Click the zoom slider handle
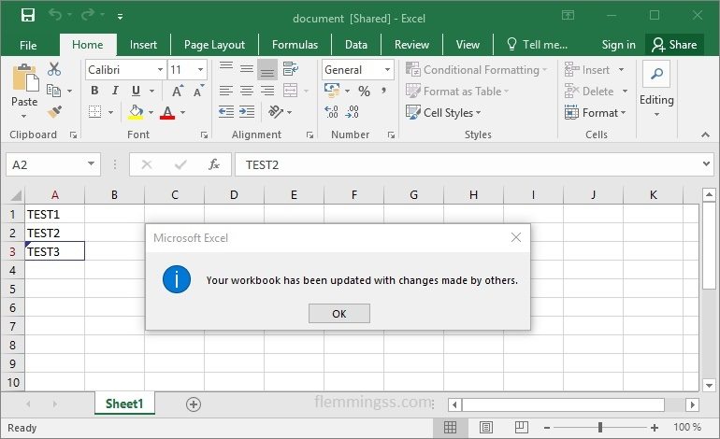 pyautogui.click(x=600, y=428)
